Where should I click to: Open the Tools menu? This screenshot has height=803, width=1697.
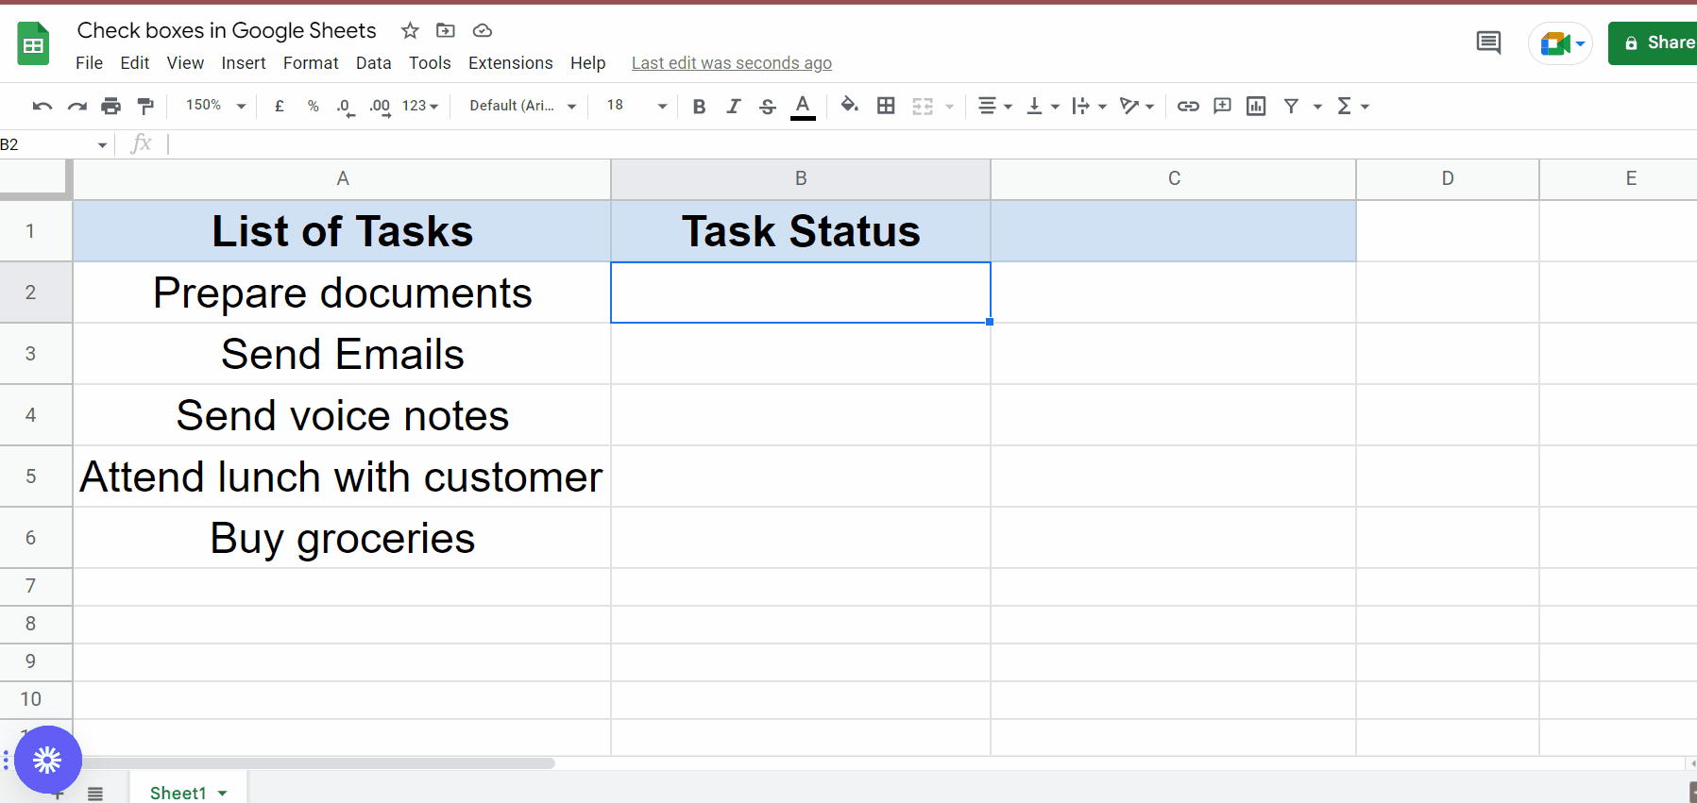click(x=430, y=63)
